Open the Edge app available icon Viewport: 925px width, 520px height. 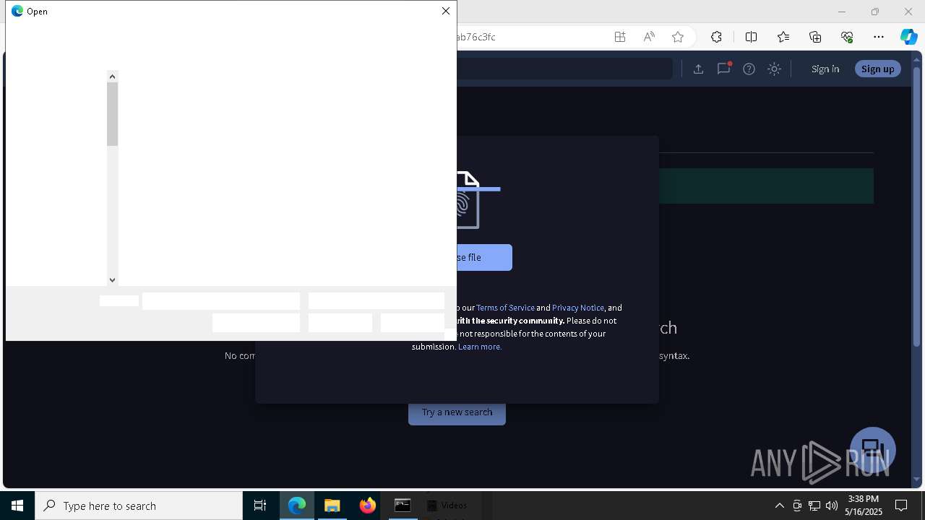[x=620, y=37]
